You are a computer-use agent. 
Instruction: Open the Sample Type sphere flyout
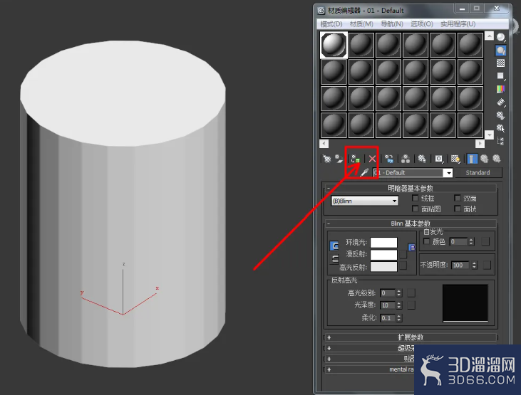(x=501, y=38)
